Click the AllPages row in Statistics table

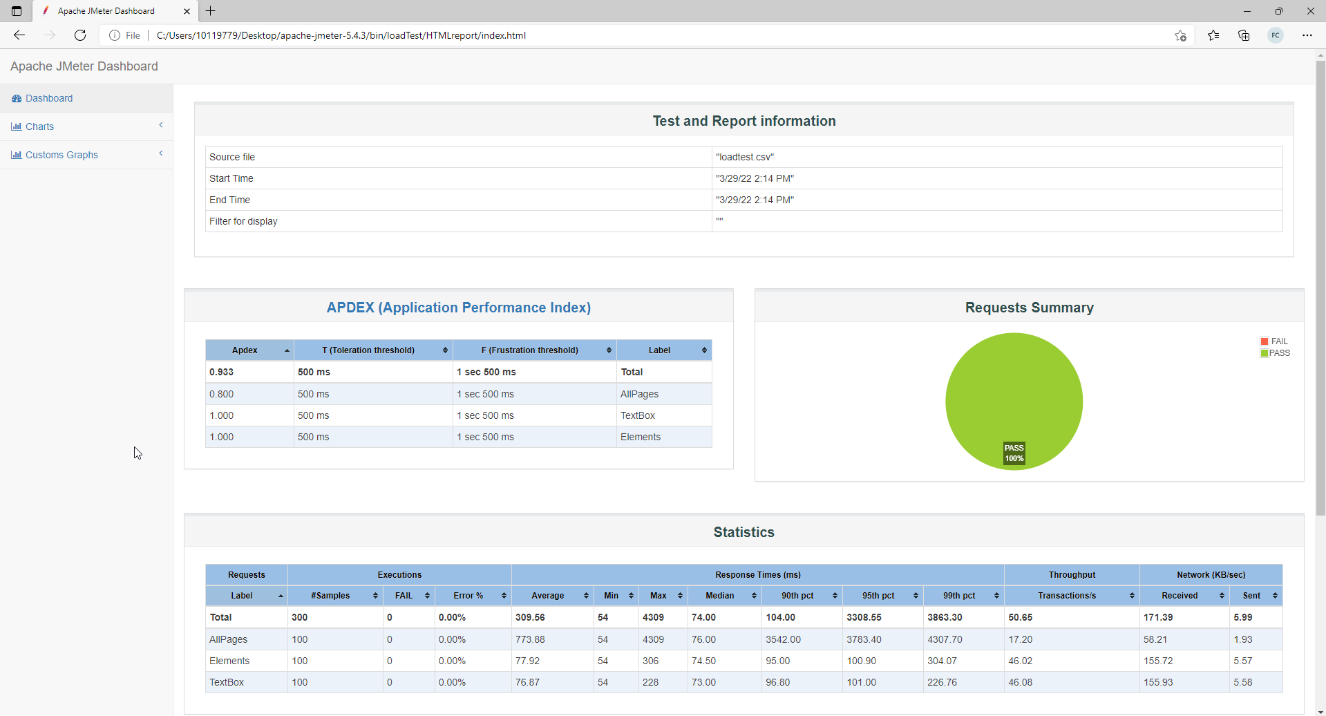pyautogui.click(x=744, y=639)
